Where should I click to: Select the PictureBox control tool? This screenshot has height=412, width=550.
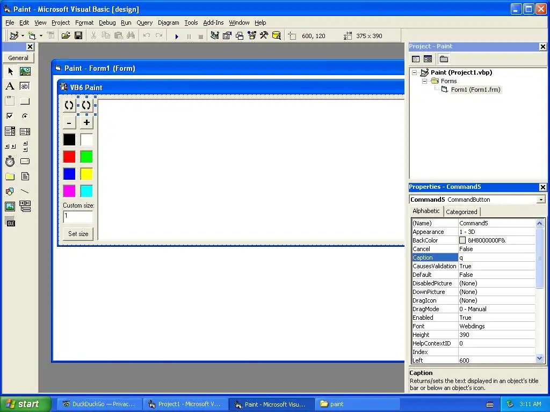point(25,71)
